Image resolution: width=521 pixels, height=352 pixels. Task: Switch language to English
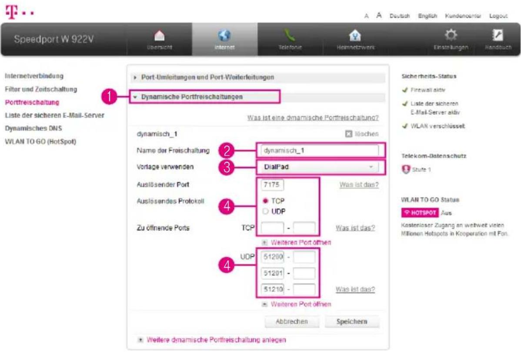(427, 16)
